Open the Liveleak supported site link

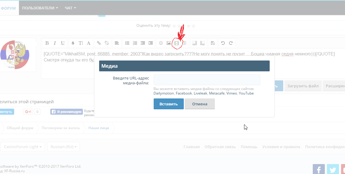(200, 93)
